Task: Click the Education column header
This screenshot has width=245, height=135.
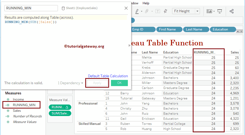Action: tap(171, 52)
